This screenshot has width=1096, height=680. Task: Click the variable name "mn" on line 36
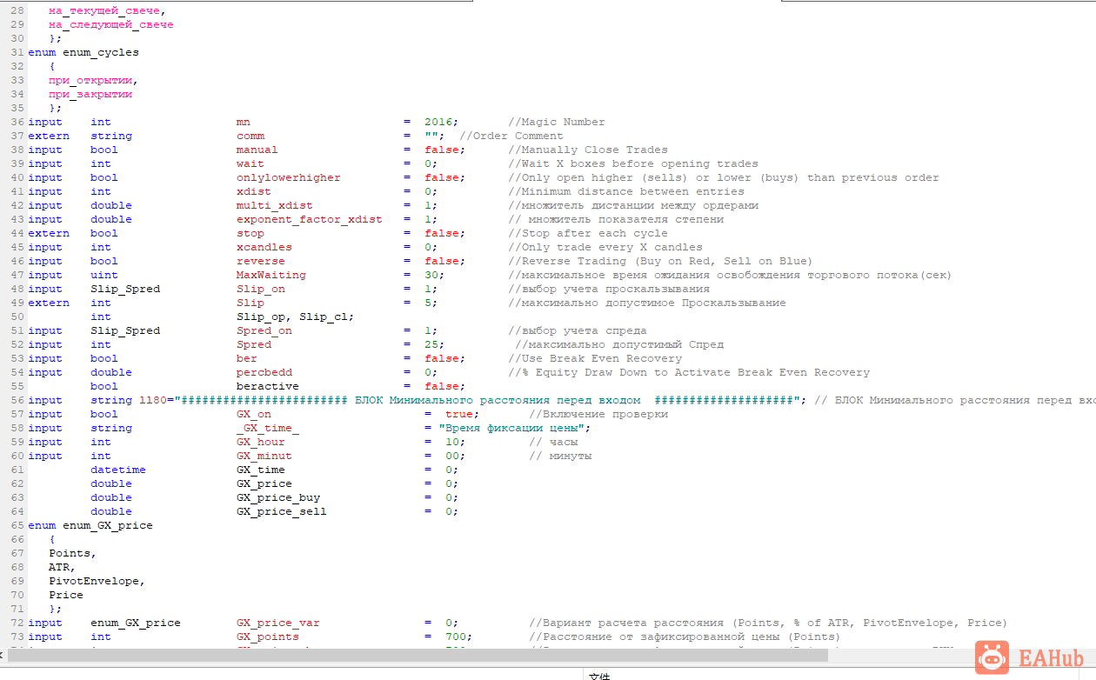coord(244,122)
